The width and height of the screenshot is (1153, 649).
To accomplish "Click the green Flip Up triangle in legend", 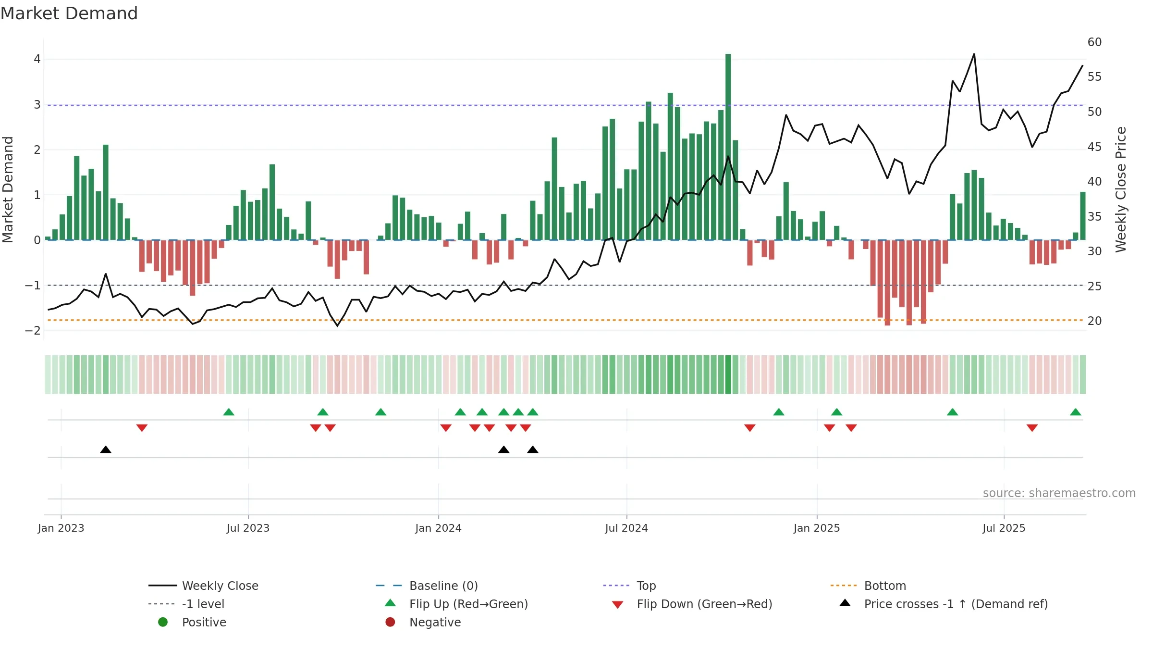I will click(391, 603).
